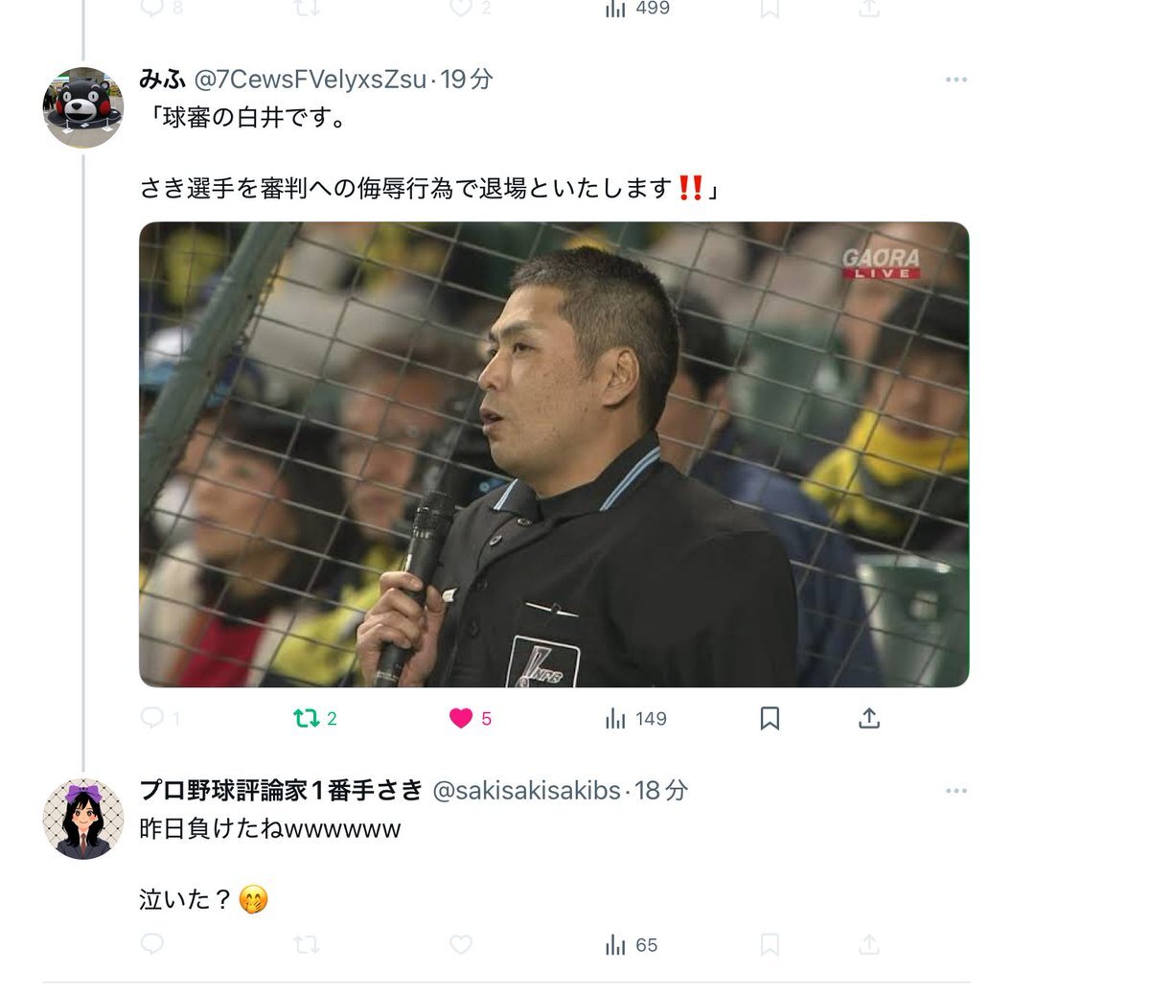
Task: View analytics showing 499 views at top
Action: click(637, 9)
